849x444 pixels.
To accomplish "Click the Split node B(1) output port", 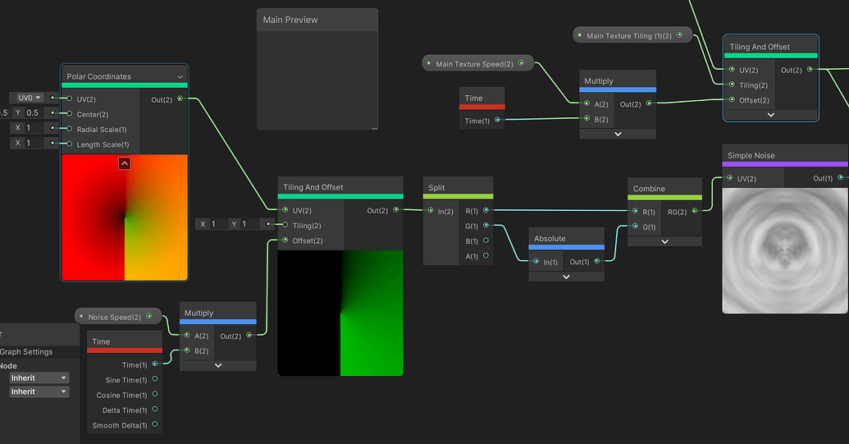I will coord(486,241).
